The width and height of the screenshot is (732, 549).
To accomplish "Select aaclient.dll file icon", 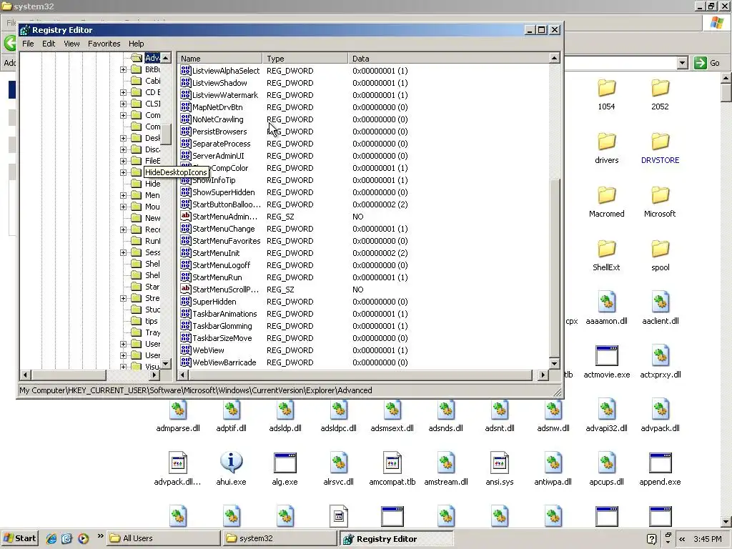I will (x=660, y=302).
